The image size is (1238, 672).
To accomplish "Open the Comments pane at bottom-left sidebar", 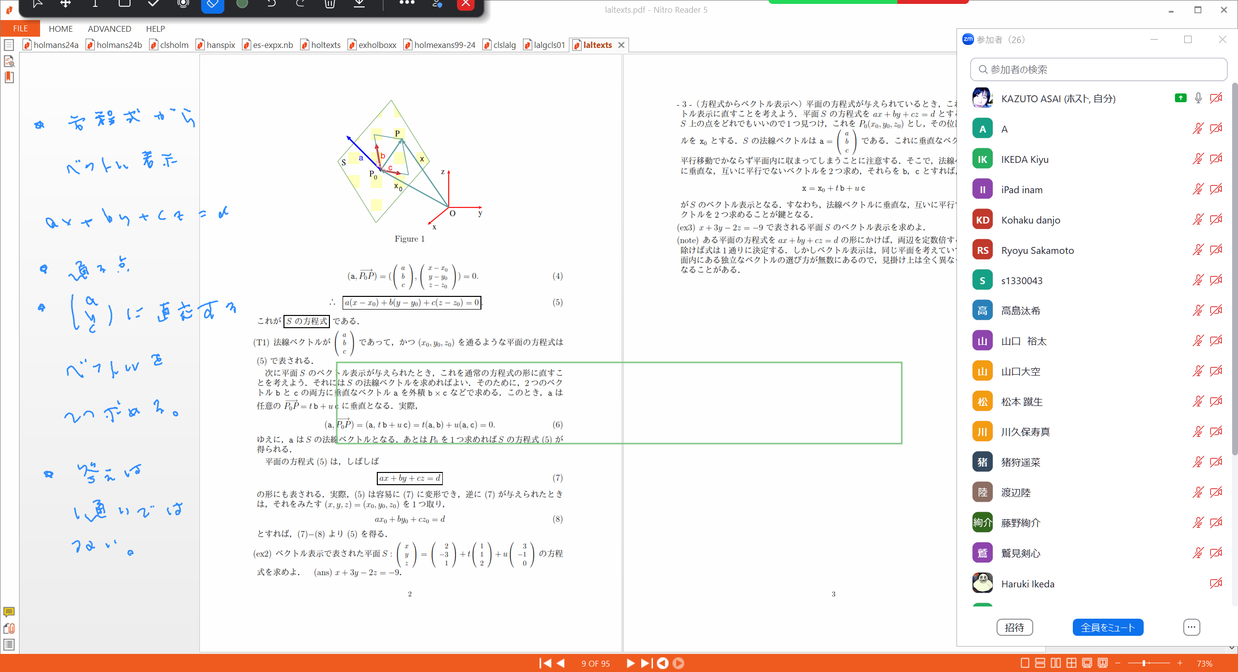I will click(9, 612).
